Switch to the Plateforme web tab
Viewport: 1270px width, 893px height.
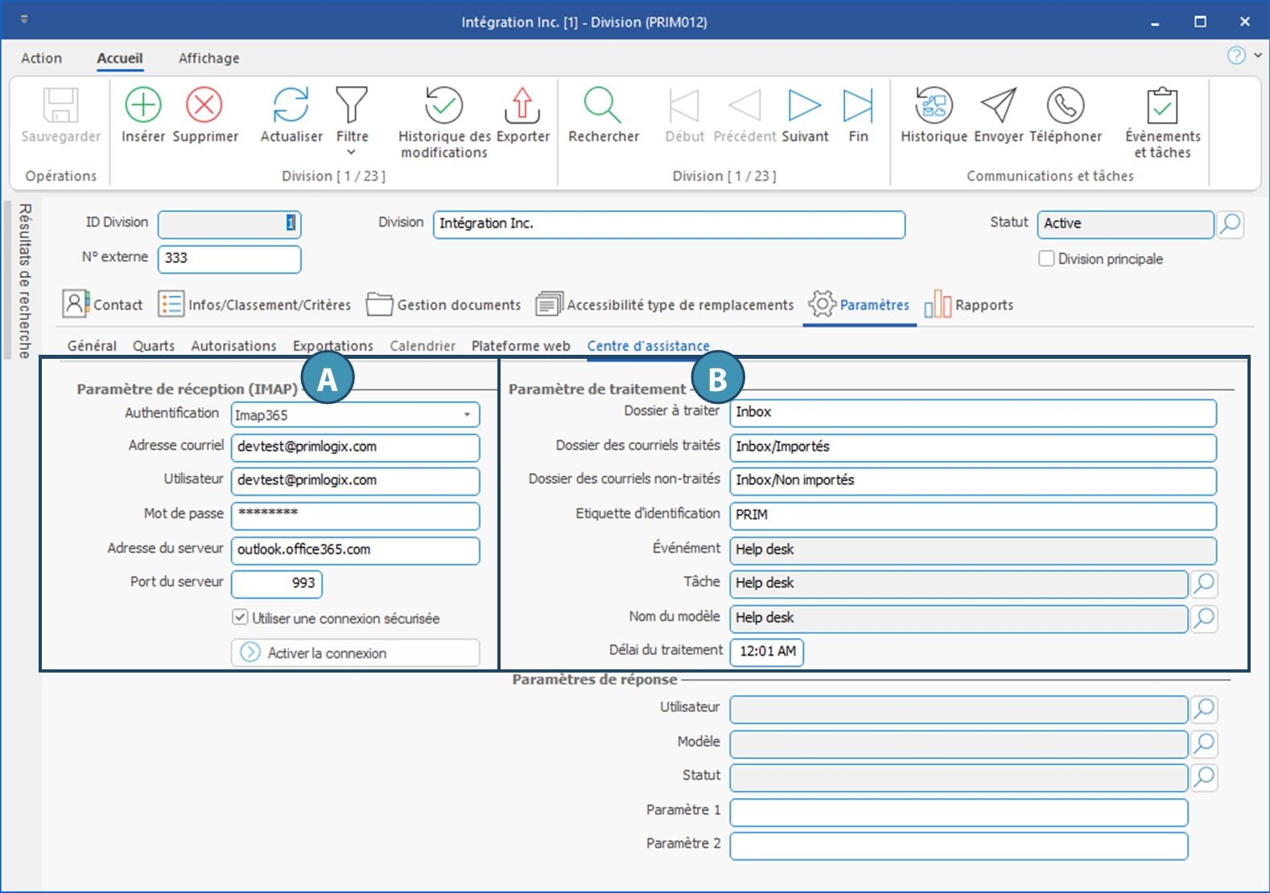[521, 346]
